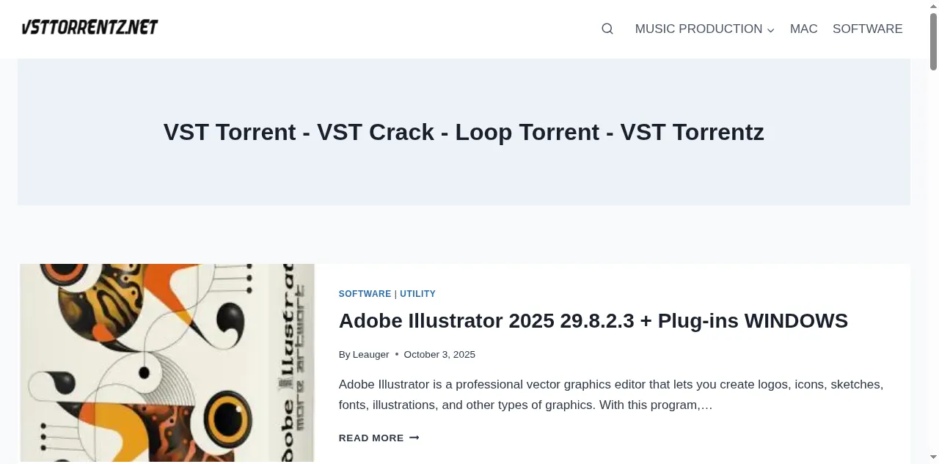Screen dimensions: 939x464
Task: Expand the MUSIC PRODUCTION dropdown chevron
Action: pos(771,30)
